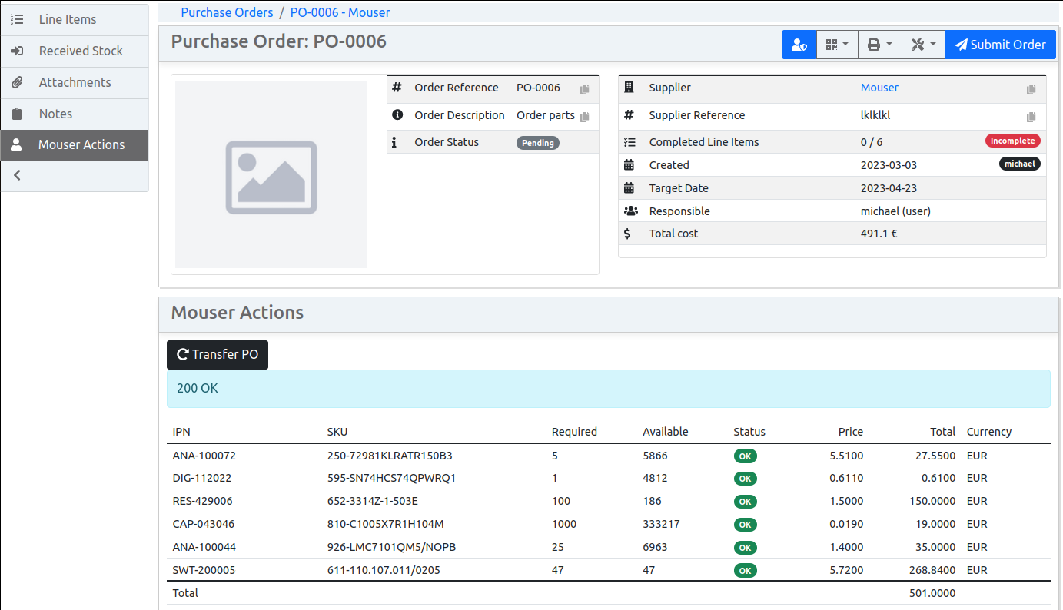Collapse the sidebar using the chevron
This screenshot has width=1063, height=610.
pos(17,175)
